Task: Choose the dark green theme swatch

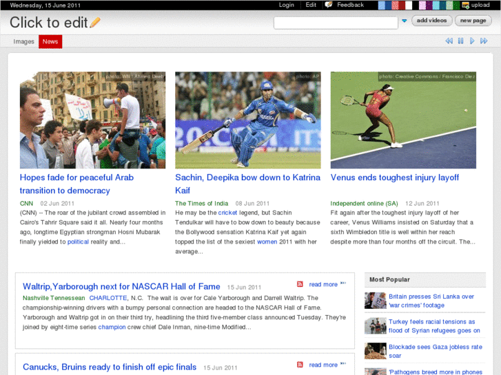Action: coord(456,5)
